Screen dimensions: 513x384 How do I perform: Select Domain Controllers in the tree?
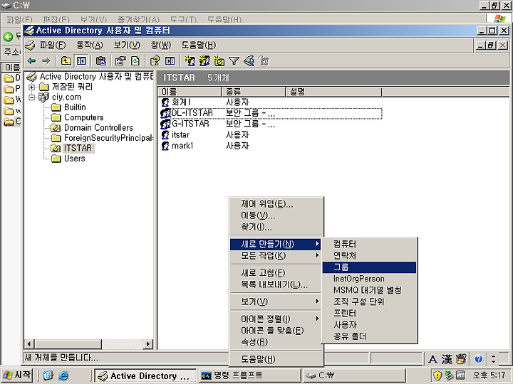(x=98, y=128)
